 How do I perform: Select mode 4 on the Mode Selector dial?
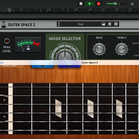pyautogui.click(x=54, y=53)
